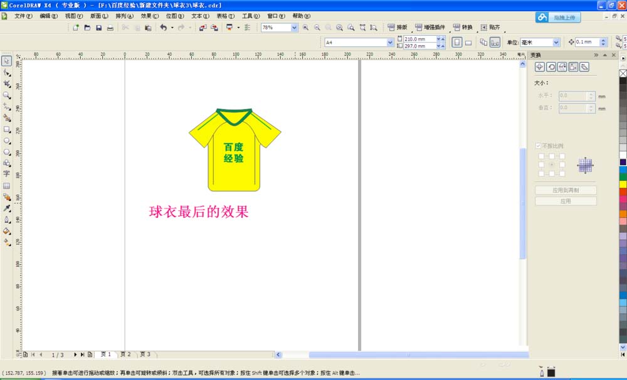Open the Rotate transform in the docker

click(x=551, y=66)
